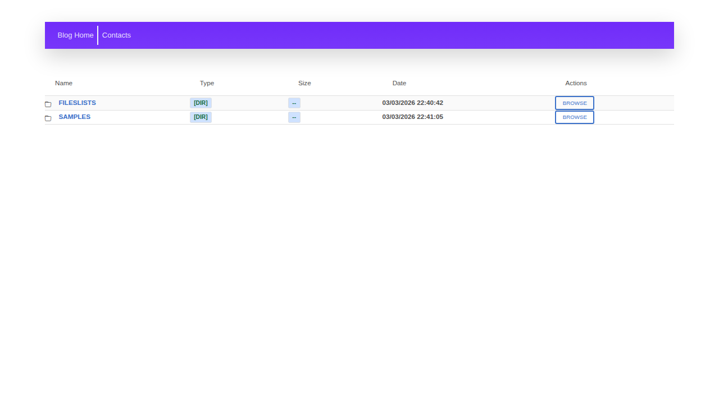Image resolution: width=719 pixels, height=404 pixels.
Task: Select the [DIR] badge in FILESLISTS row
Action: coord(201,103)
